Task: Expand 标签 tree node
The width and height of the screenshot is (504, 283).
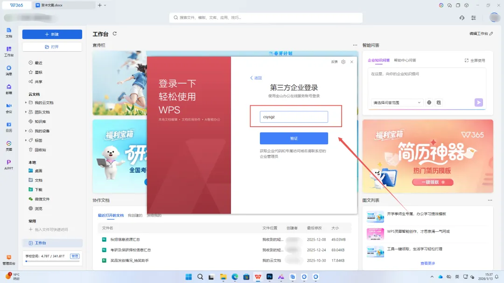Action: click(26, 141)
